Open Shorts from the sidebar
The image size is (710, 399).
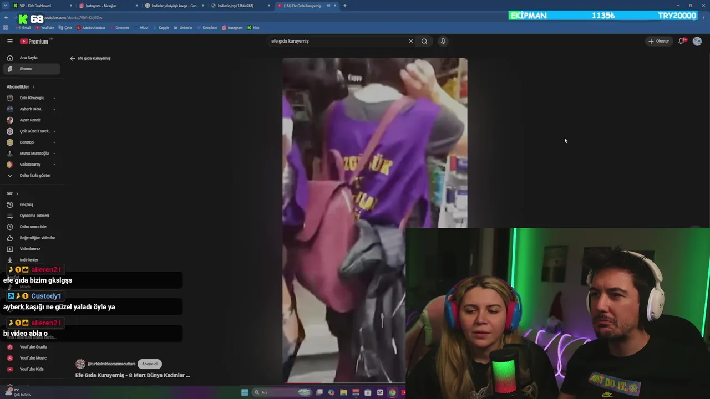click(31, 69)
